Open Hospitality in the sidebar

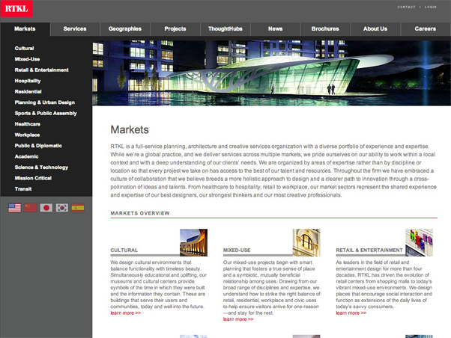click(x=28, y=81)
